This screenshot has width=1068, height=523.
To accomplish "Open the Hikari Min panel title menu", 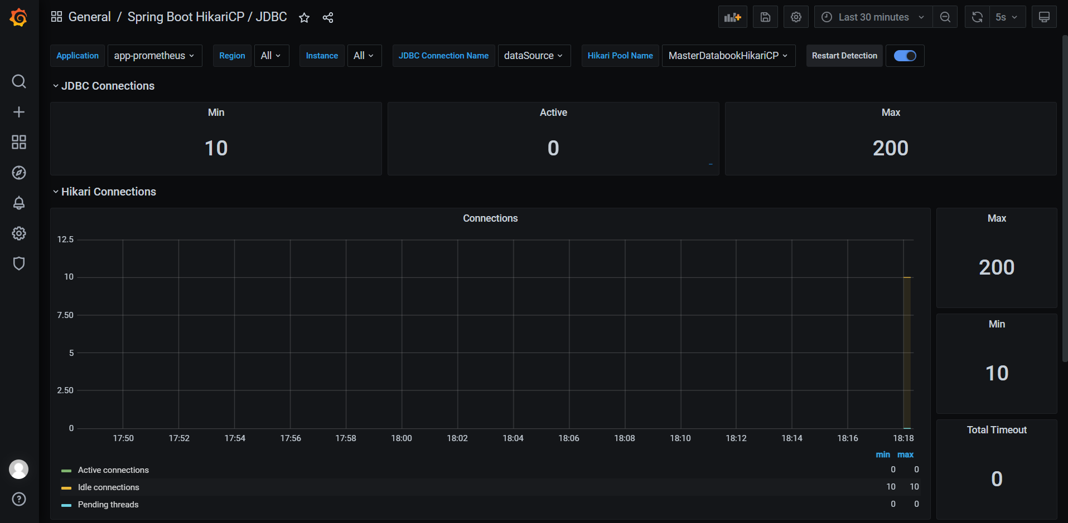I will coord(997,324).
